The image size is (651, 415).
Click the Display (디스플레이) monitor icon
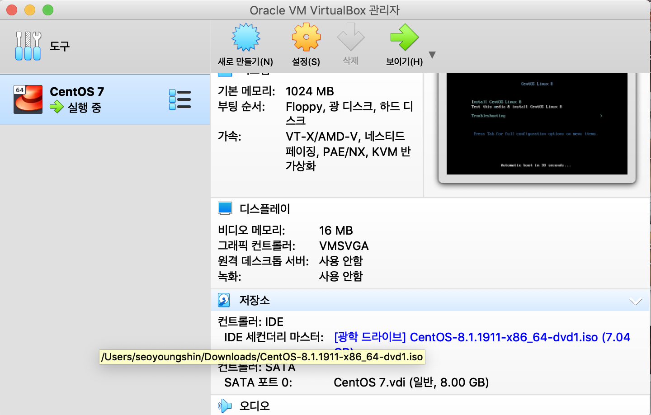tap(225, 208)
